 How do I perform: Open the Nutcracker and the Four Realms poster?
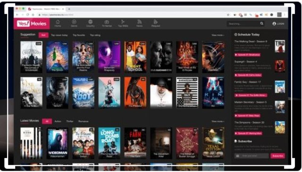pos(83,57)
